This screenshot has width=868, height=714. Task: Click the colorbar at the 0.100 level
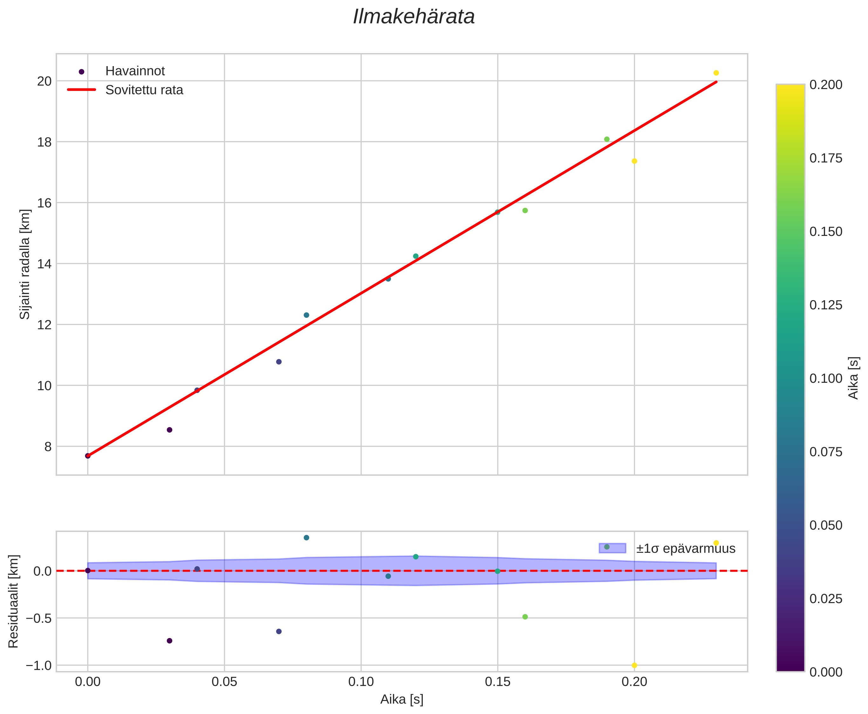pyautogui.click(x=790, y=378)
